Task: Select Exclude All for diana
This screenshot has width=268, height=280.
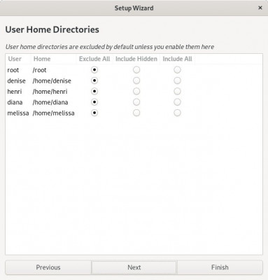Action: pos(94,102)
